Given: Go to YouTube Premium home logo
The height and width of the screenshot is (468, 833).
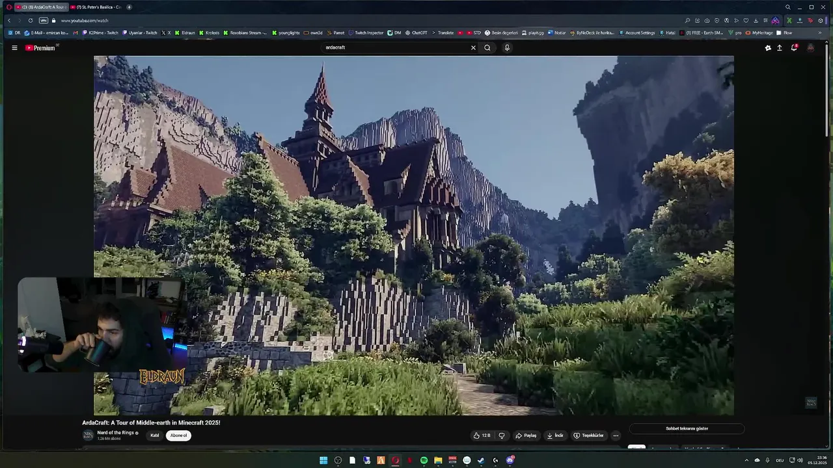Looking at the screenshot, I should click(x=41, y=47).
